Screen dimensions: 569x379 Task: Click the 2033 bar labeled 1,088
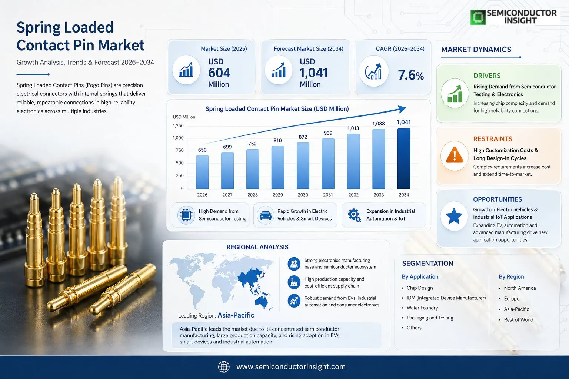pos(379,159)
